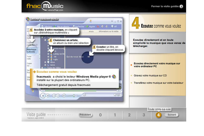Click the Téléchargement gratuit depuis fnacmusic link
This screenshot has height=136, width=204.
pos(63,85)
